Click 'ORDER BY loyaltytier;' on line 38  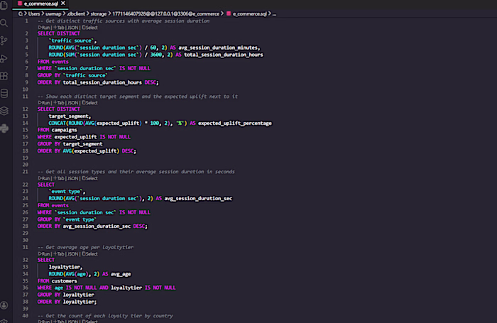(67, 302)
